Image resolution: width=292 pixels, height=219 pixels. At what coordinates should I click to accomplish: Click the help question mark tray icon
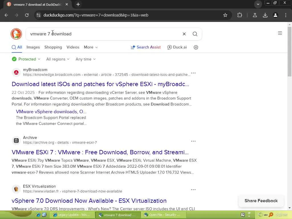[x=243, y=215]
